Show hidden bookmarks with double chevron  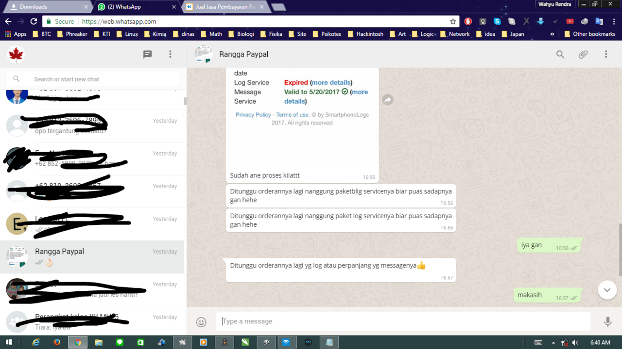pyautogui.click(x=552, y=34)
